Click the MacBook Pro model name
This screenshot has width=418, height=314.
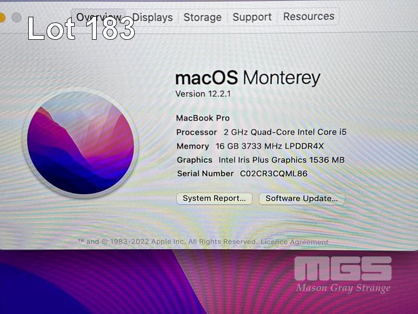point(203,118)
